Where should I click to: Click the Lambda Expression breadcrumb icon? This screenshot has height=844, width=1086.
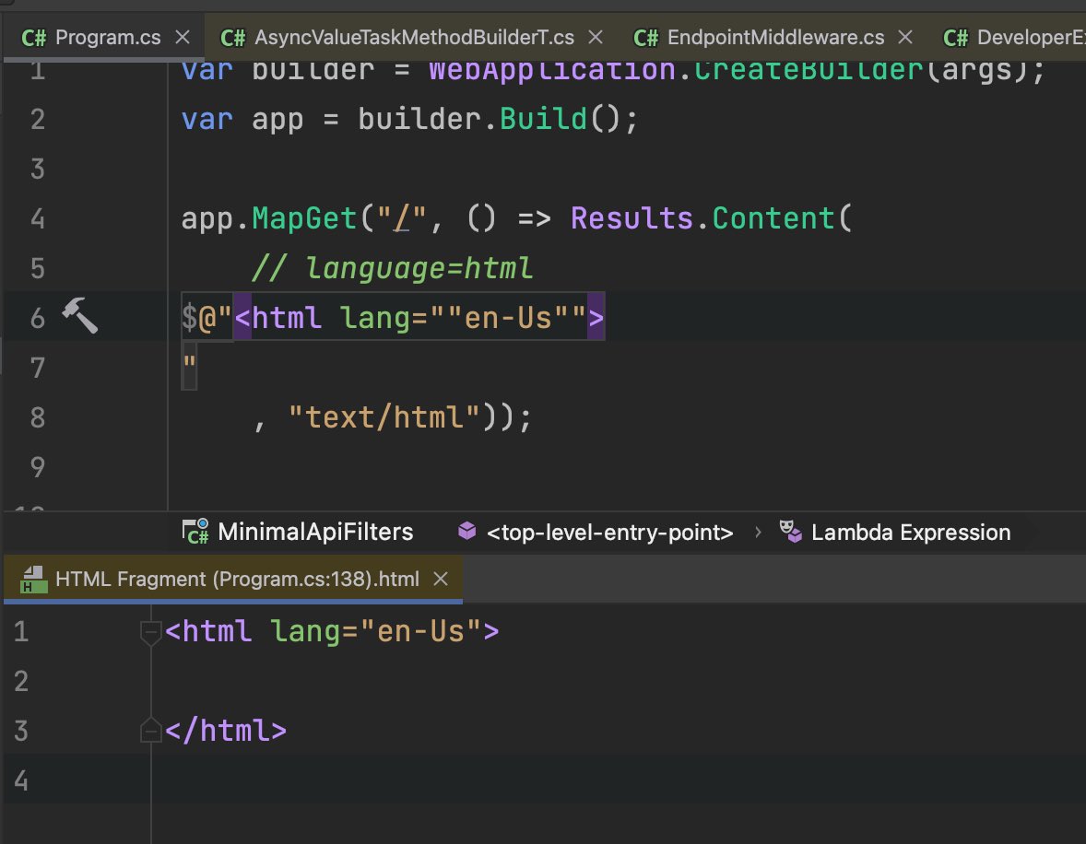pyautogui.click(x=790, y=532)
